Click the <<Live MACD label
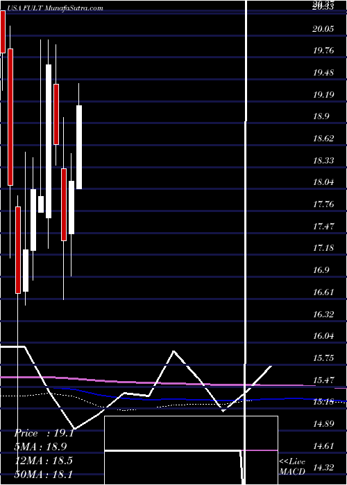This screenshot has width=347, height=485. coord(292,467)
